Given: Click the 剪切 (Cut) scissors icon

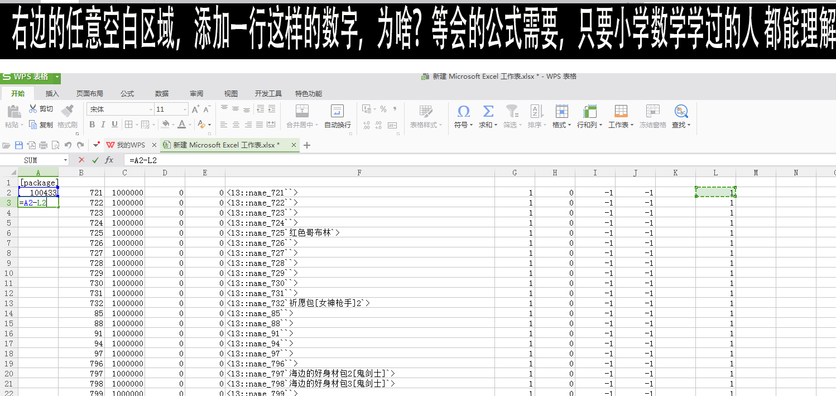Looking at the screenshot, I should click(x=33, y=109).
